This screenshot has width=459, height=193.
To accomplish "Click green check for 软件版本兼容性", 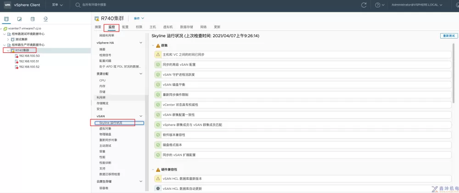I will point(158,135).
